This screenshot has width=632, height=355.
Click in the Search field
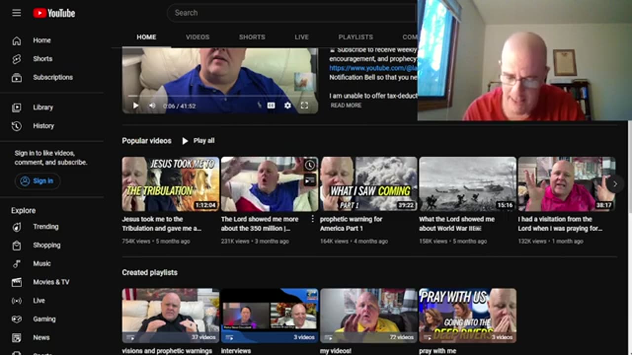click(x=291, y=13)
